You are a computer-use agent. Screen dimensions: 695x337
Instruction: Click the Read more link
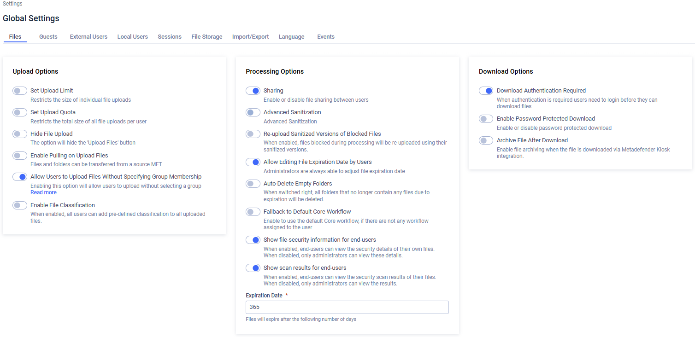(x=43, y=192)
